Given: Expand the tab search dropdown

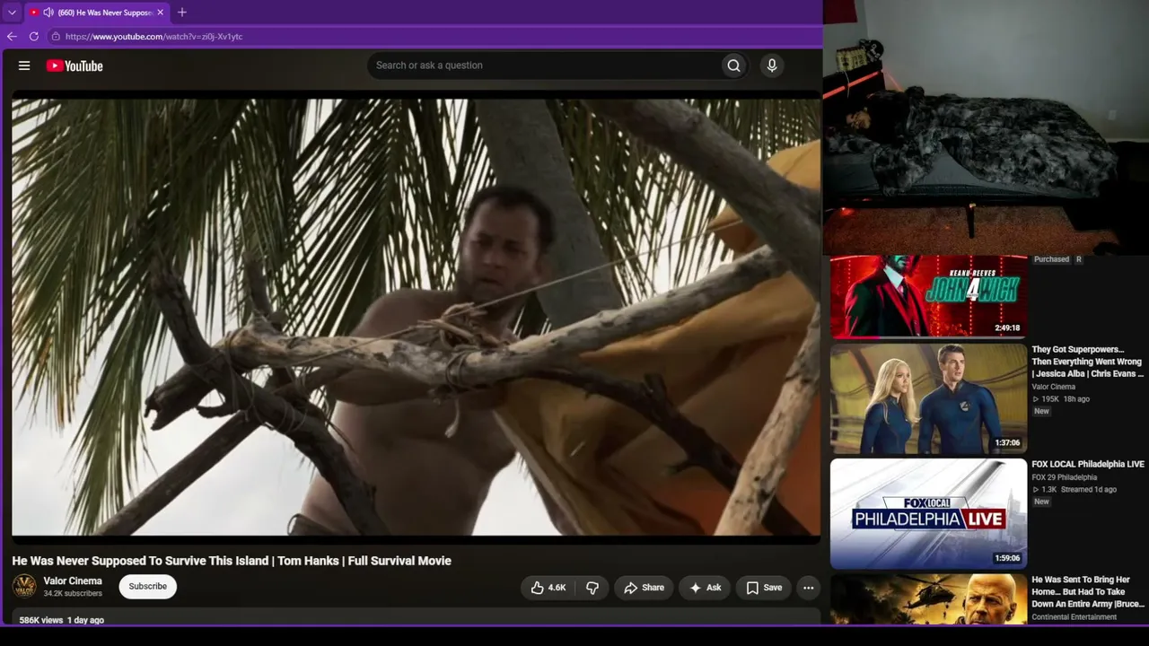Looking at the screenshot, I should tap(12, 13).
